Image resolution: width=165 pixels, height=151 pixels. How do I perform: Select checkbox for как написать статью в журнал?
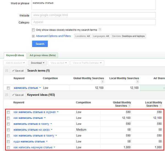[8, 112]
